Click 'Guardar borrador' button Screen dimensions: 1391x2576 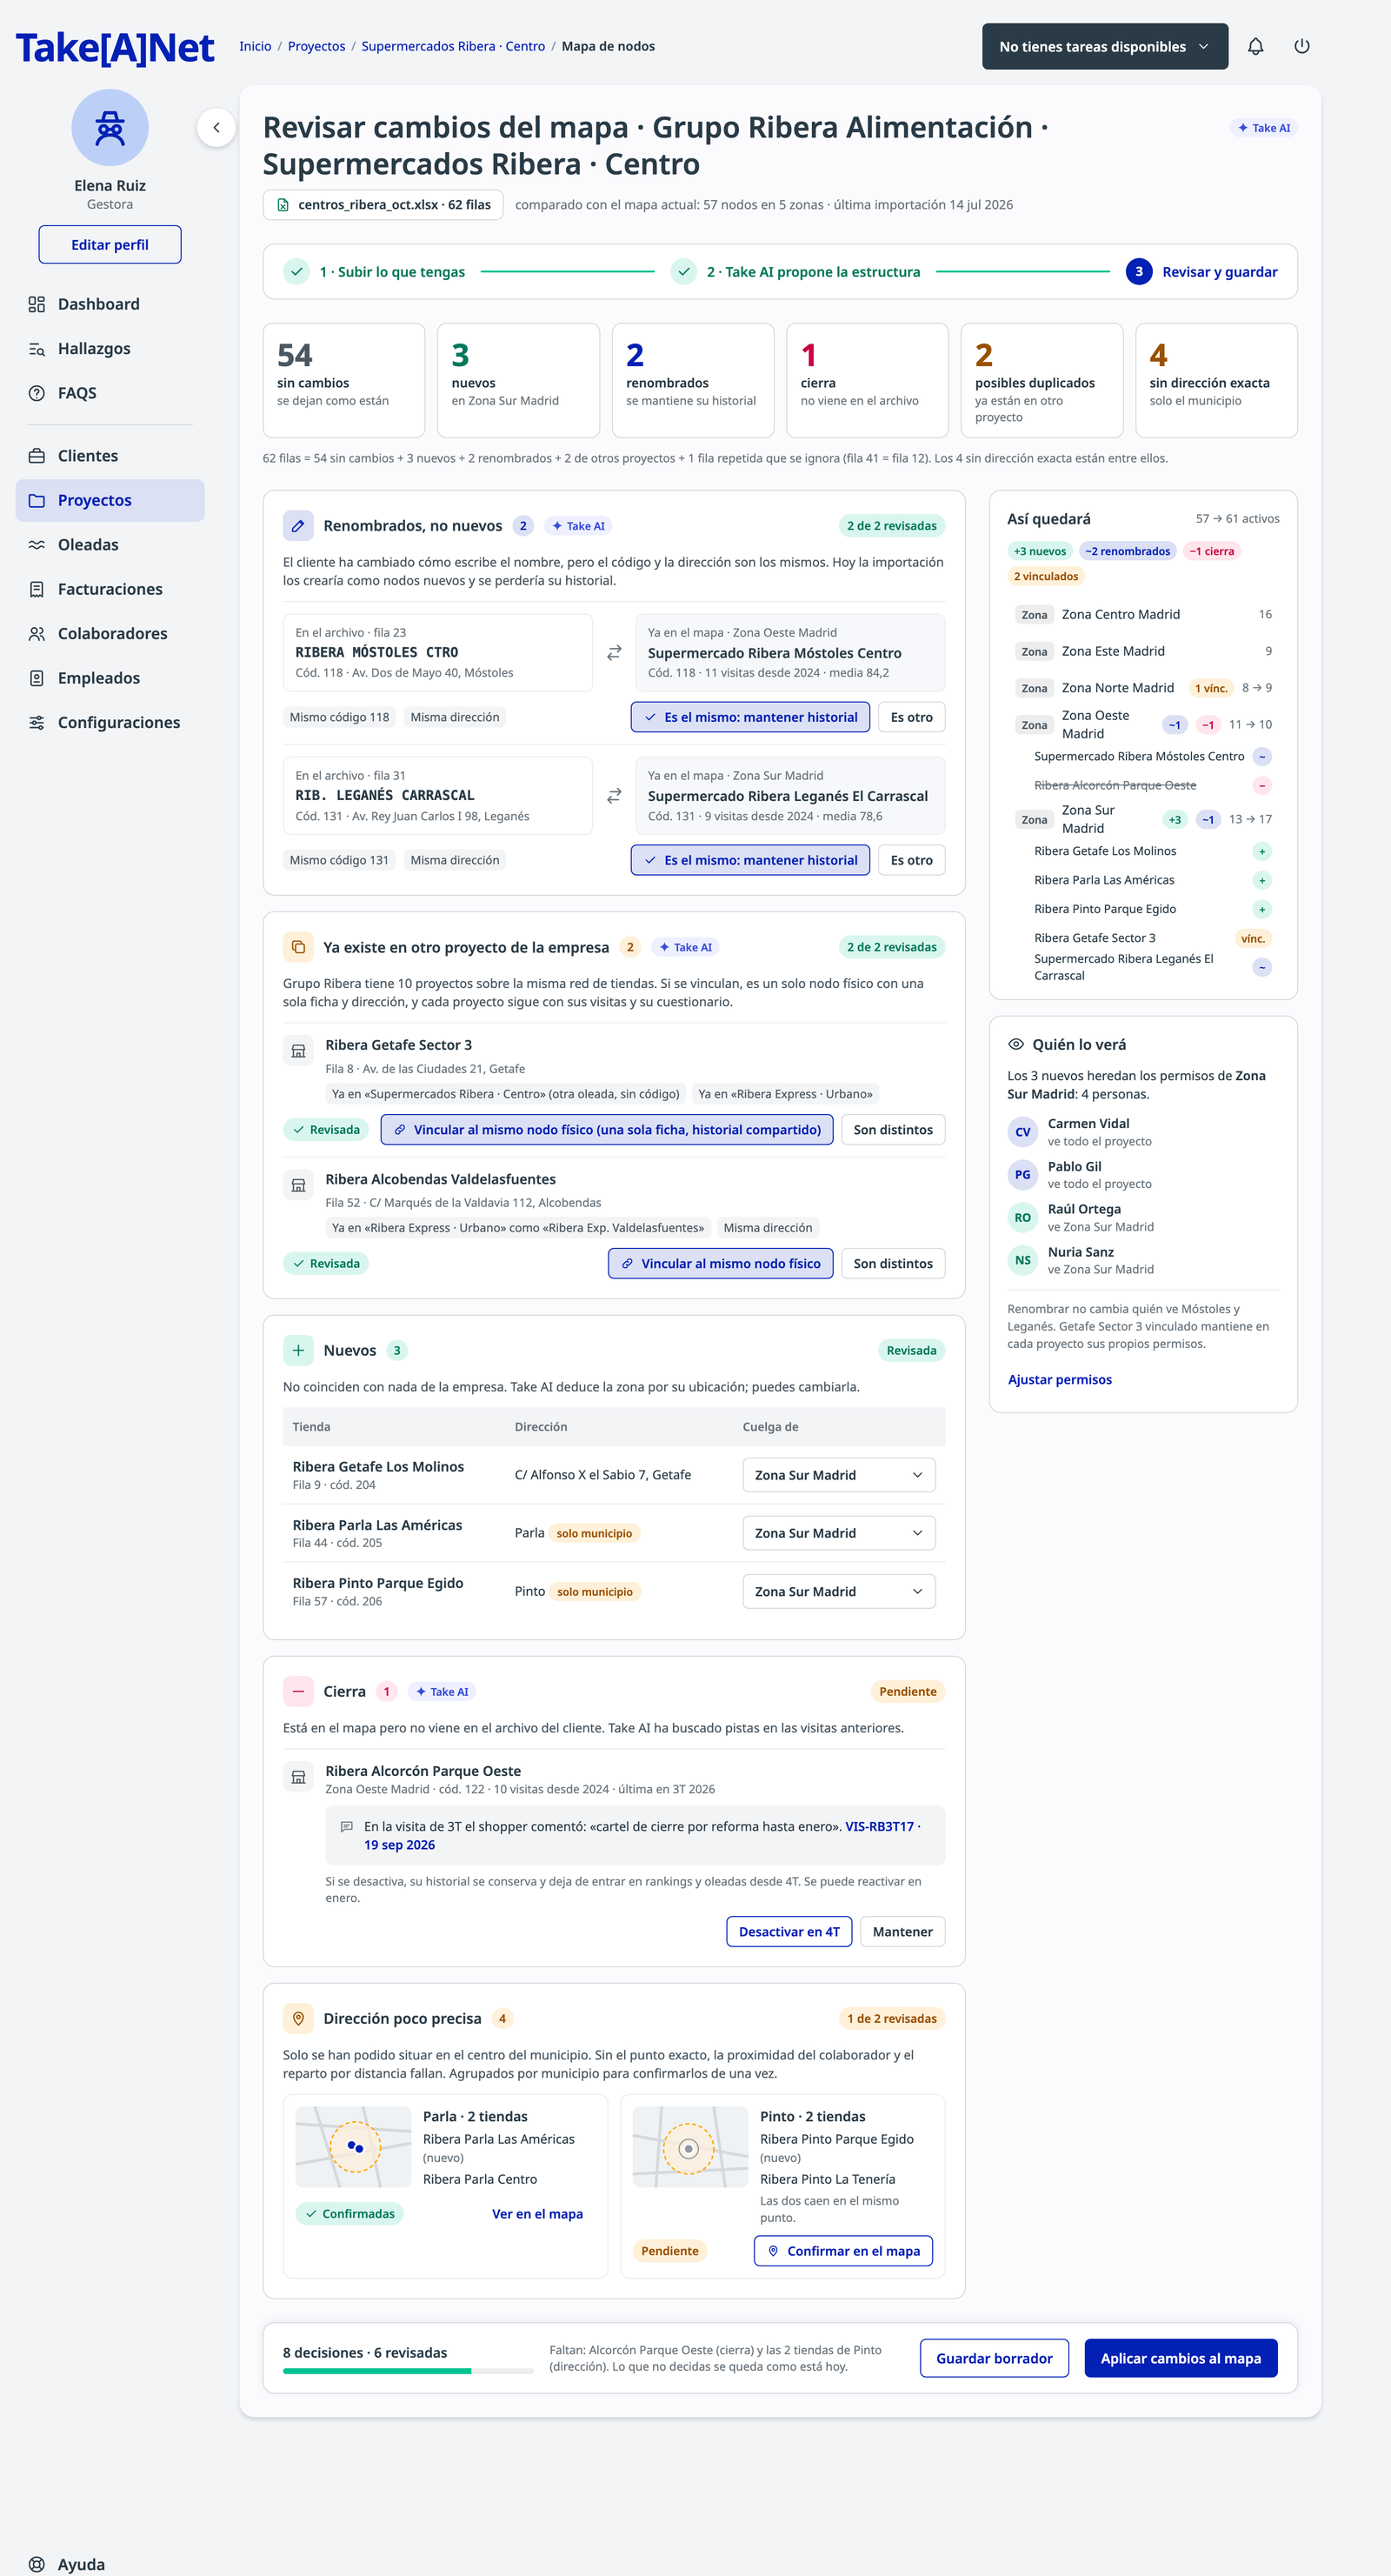point(994,2358)
